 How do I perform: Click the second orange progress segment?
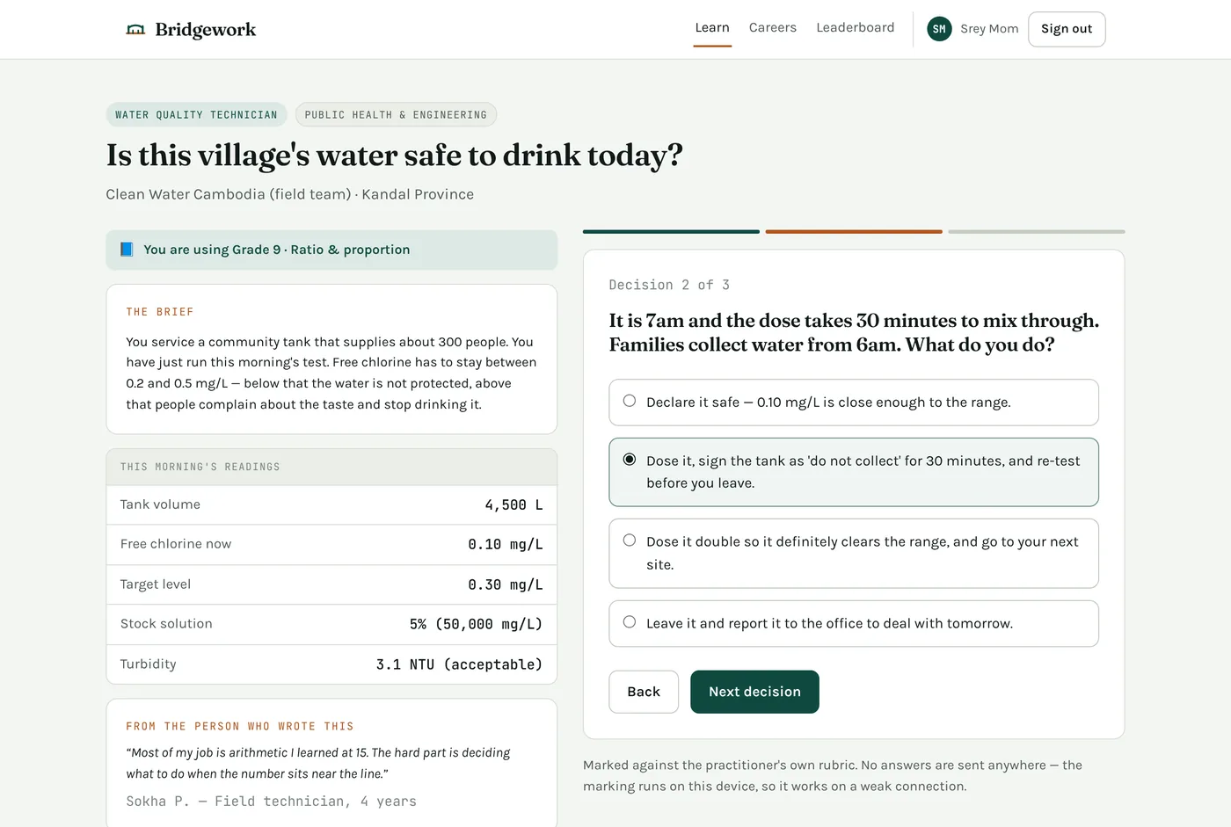coord(854,232)
